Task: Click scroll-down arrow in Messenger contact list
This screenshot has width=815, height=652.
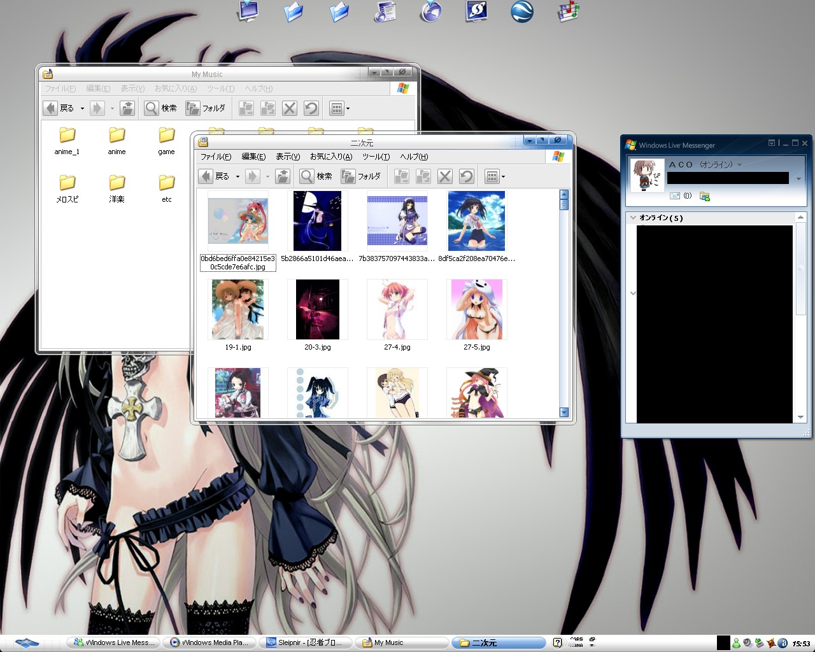Action: coord(800,417)
